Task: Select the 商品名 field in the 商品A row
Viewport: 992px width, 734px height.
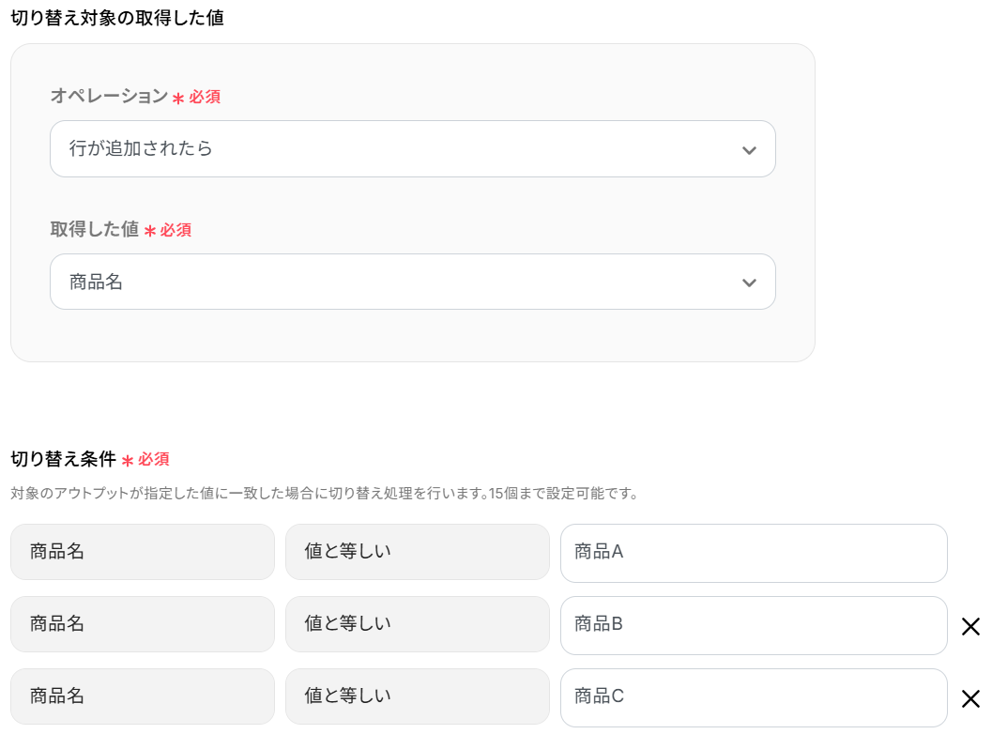Action: tap(142, 552)
